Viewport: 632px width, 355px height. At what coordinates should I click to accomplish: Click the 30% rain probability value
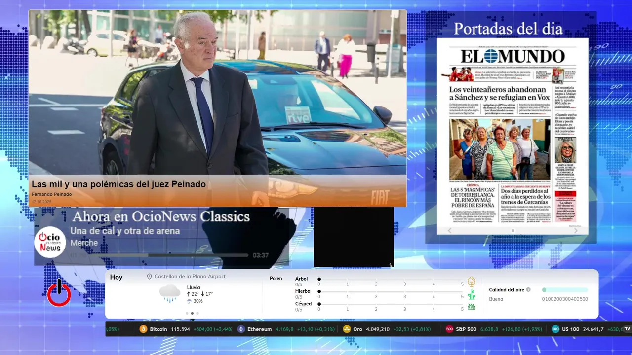[x=198, y=301]
